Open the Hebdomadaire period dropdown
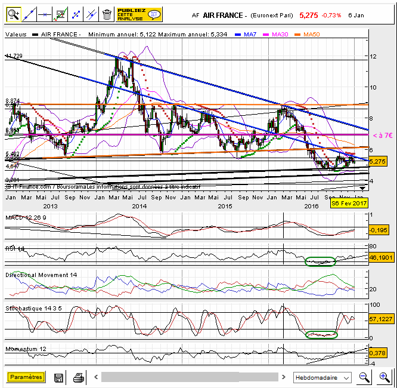397x388 pixels. pos(322,378)
